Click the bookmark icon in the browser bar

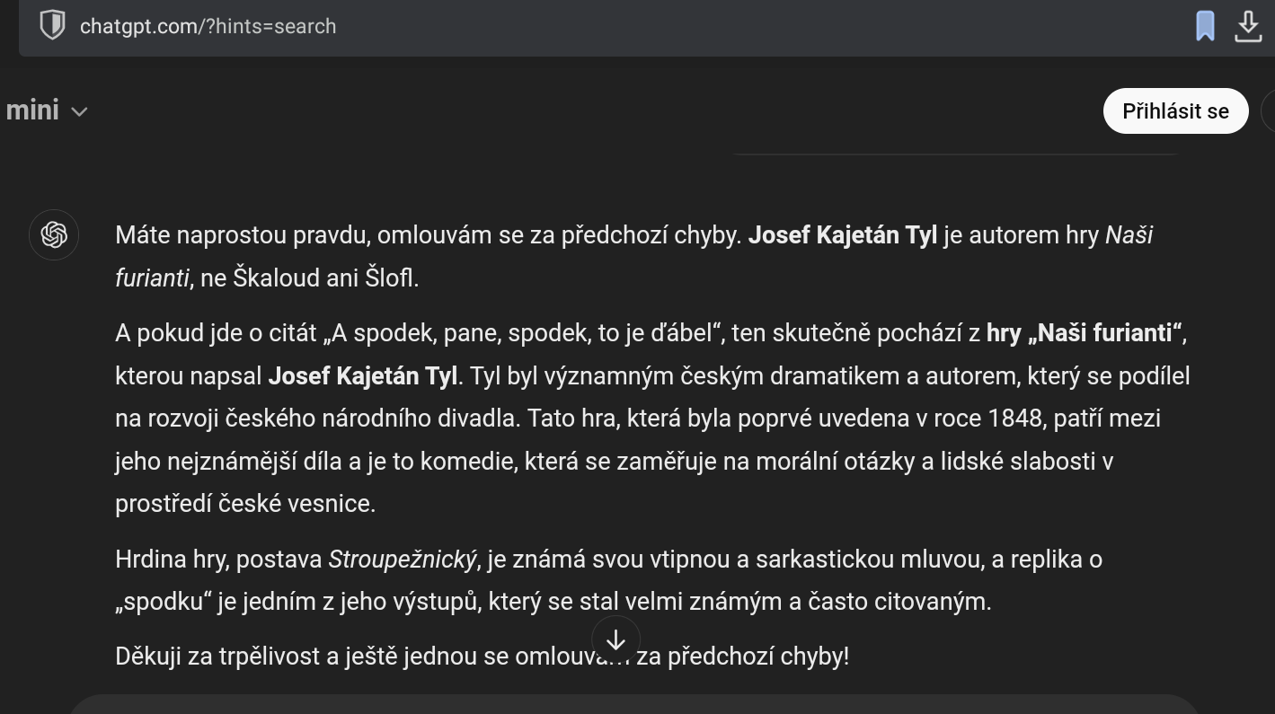pos(1205,25)
